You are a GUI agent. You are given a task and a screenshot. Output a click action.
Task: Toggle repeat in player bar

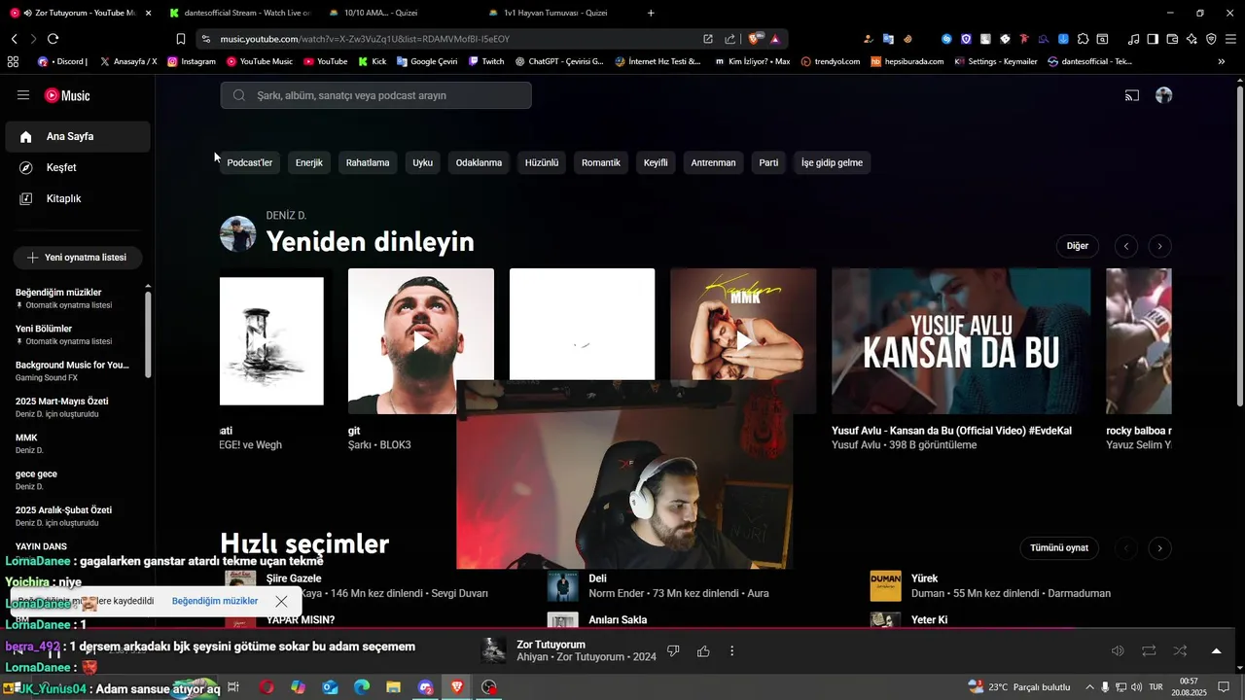pos(1149,650)
